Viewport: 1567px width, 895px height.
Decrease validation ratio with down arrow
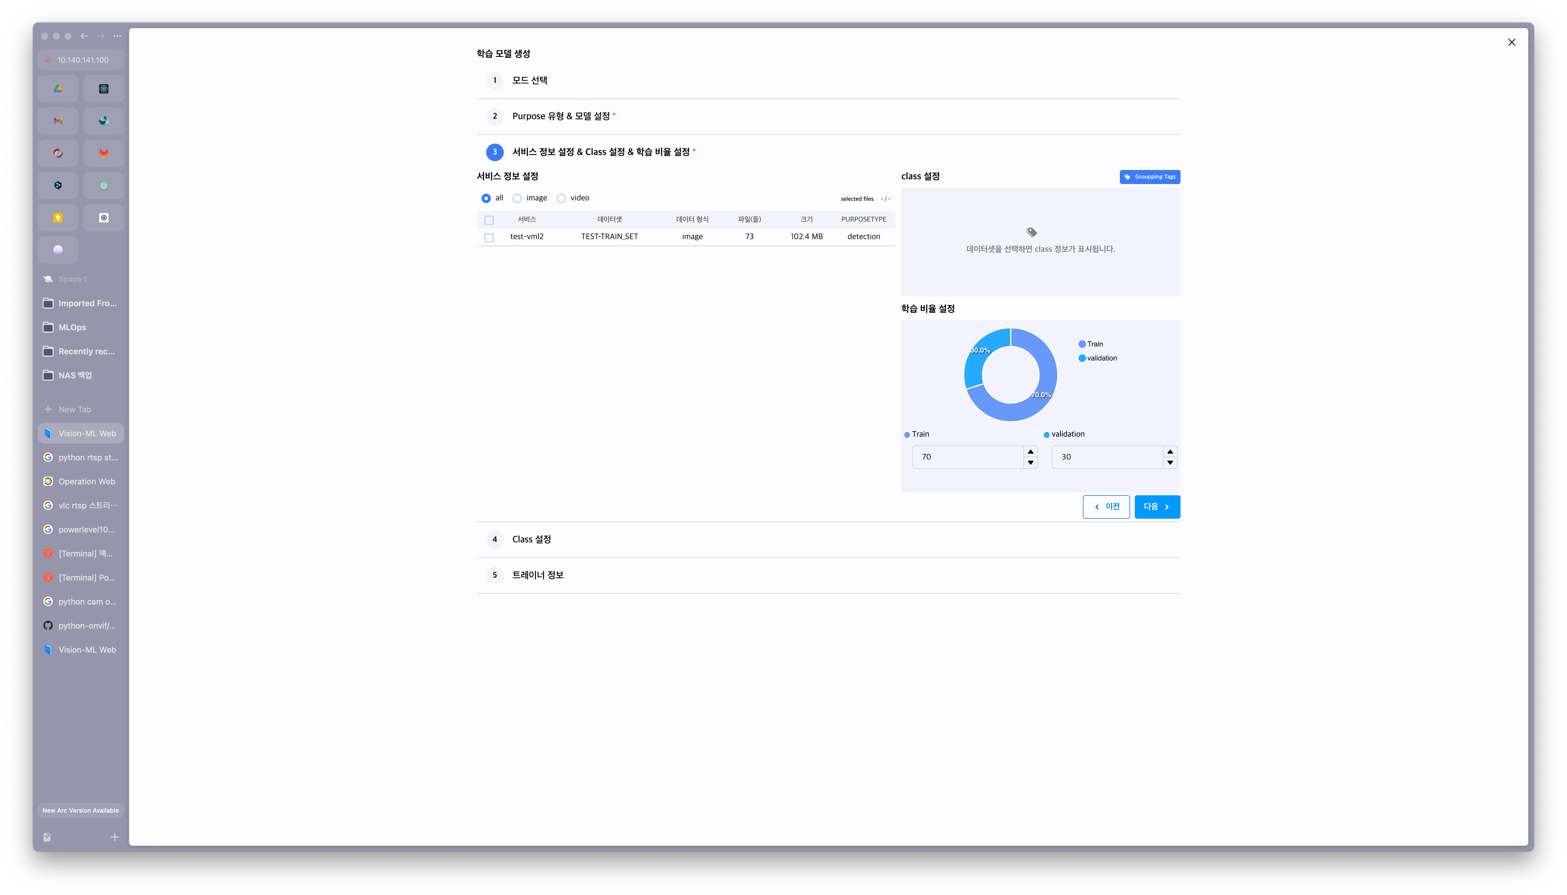[x=1170, y=463]
